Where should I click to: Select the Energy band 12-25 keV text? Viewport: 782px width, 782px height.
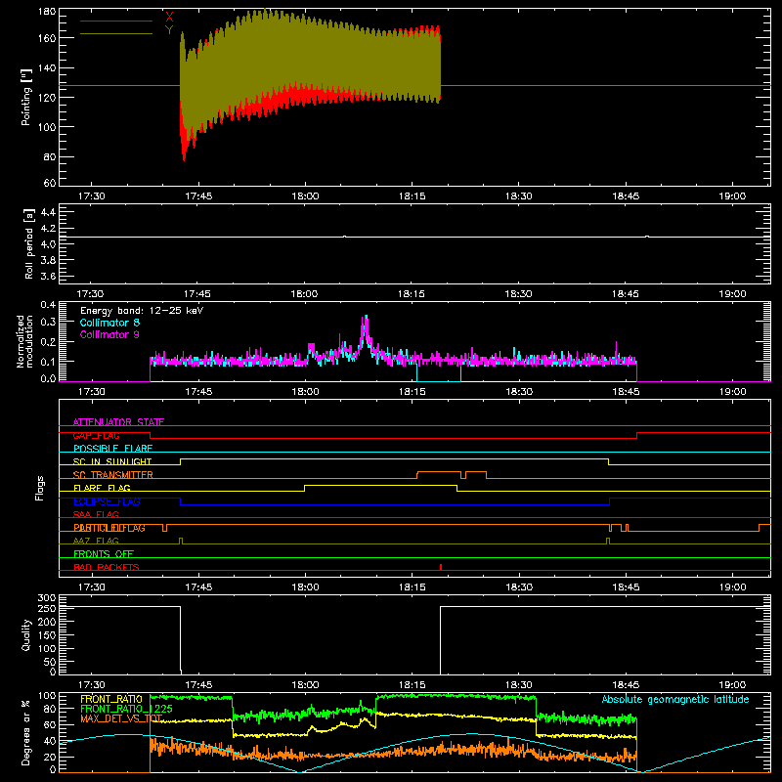coord(142,311)
